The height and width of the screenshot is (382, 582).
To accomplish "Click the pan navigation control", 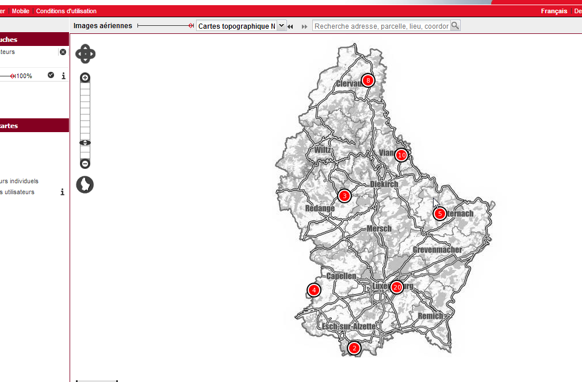I will (85, 55).
